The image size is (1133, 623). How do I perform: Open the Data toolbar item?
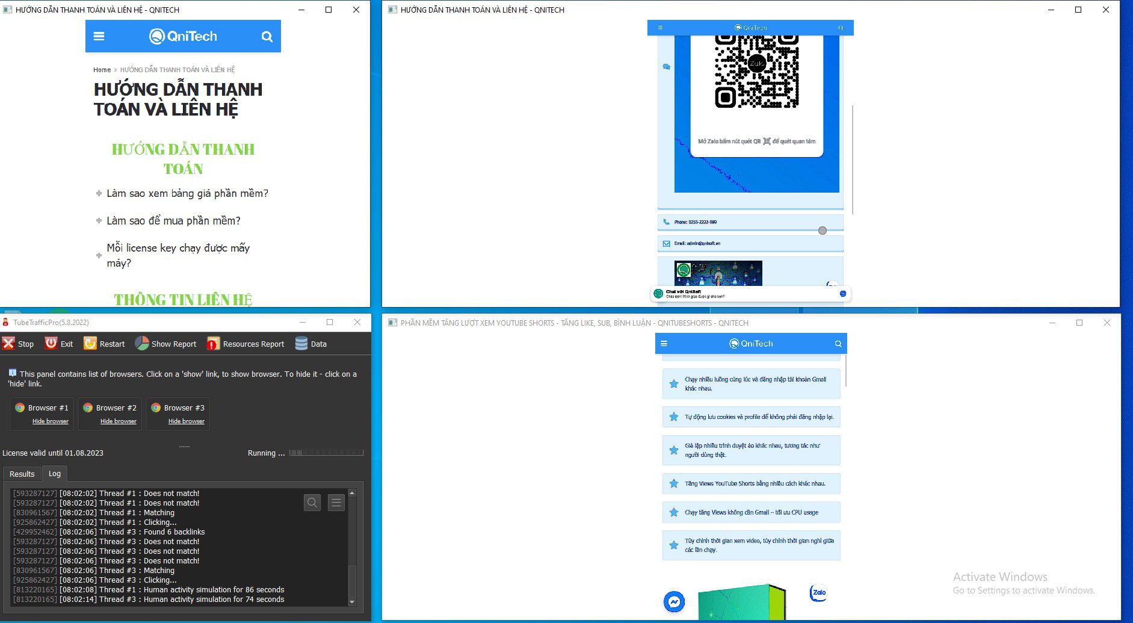pos(311,344)
